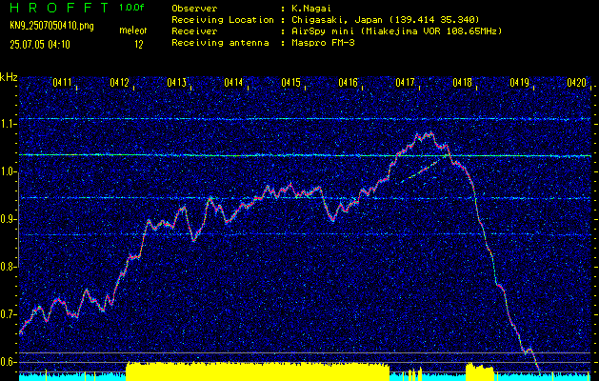
Task: Click the 0.8 frequency axis label
Action: (9, 267)
